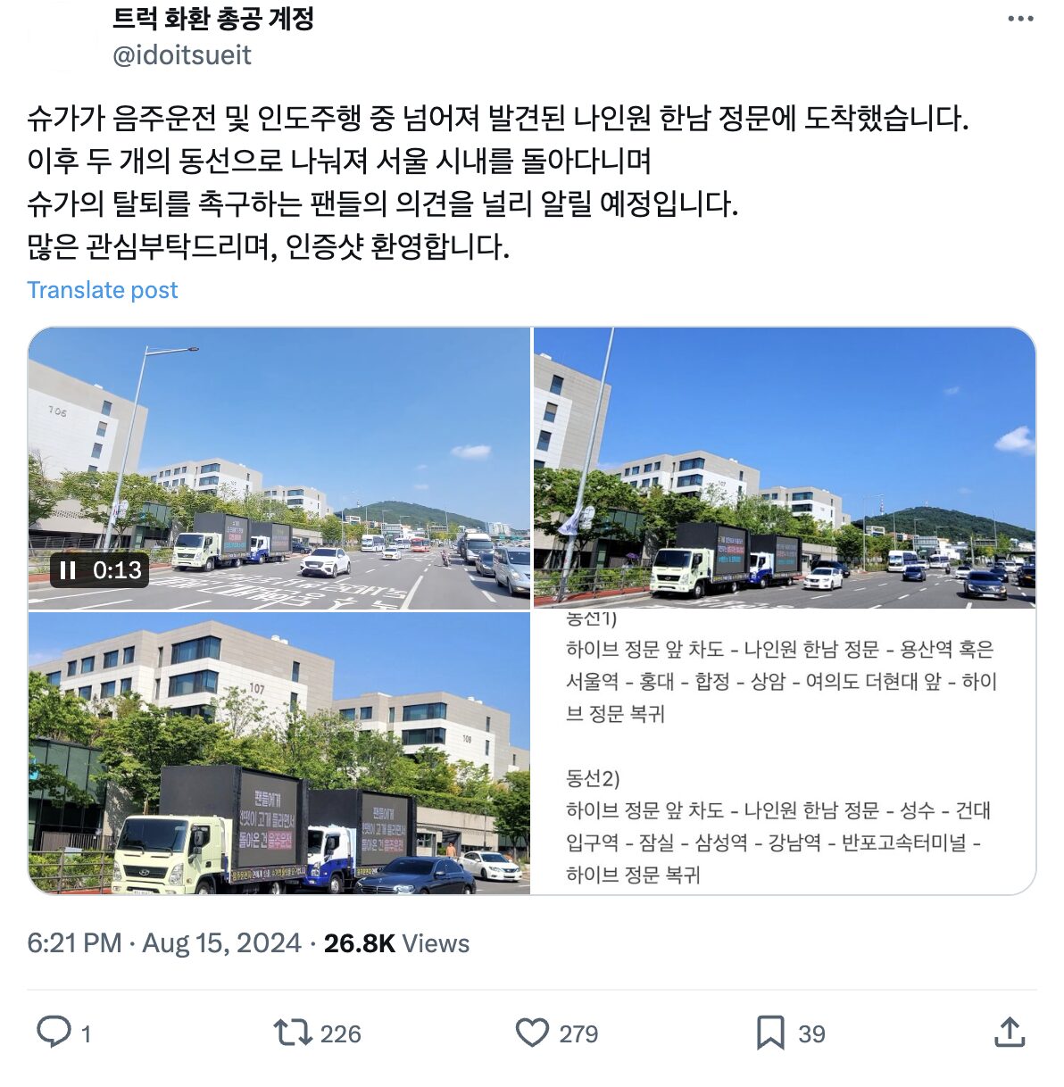Open the video thumbnail with street view

click(x=279, y=468)
